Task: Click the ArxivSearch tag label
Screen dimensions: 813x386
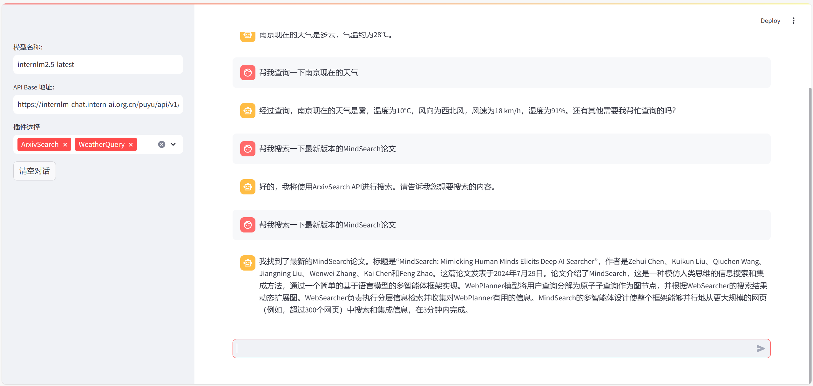Action: pos(40,145)
